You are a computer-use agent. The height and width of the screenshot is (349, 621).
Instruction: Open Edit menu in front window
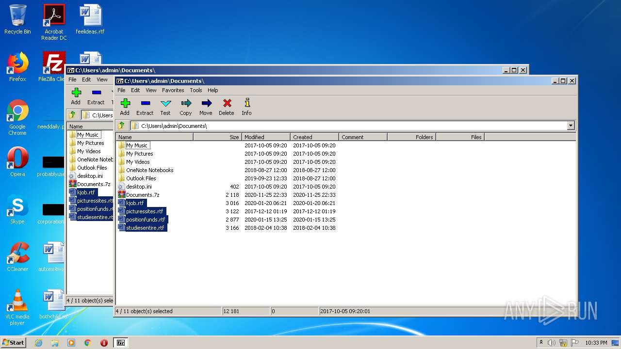coord(135,90)
